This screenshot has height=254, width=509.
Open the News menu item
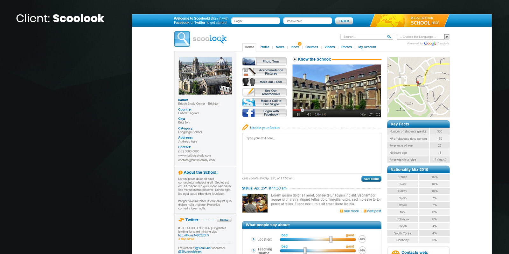point(280,47)
